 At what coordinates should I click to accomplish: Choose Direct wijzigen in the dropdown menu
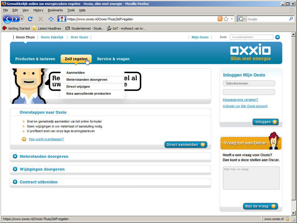click(x=78, y=87)
